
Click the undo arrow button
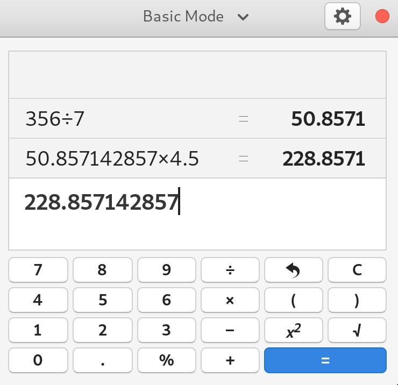(x=294, y=270)
